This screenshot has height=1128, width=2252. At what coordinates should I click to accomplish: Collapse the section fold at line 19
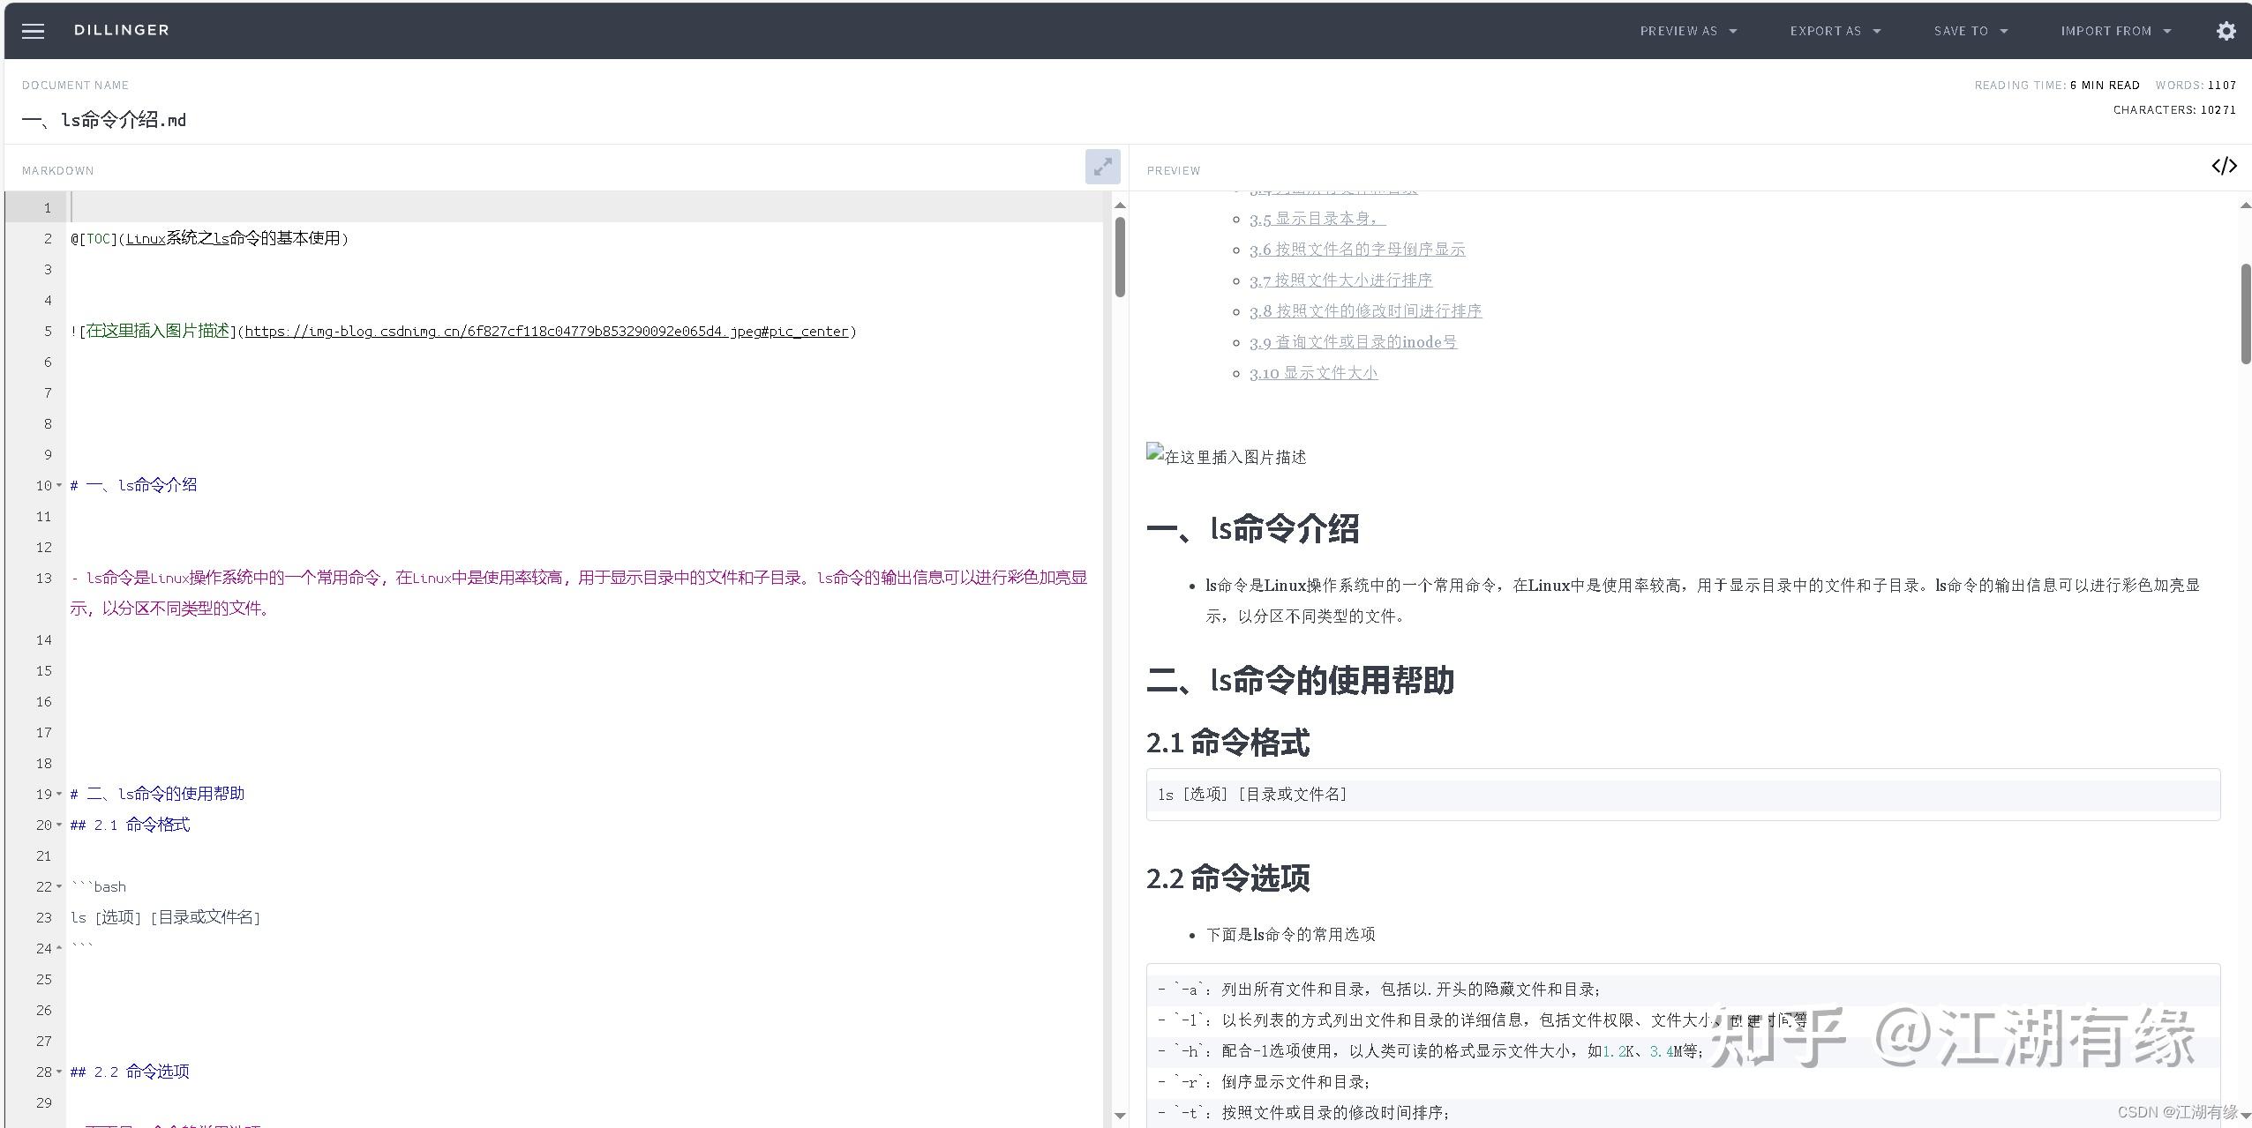(58, 794)
